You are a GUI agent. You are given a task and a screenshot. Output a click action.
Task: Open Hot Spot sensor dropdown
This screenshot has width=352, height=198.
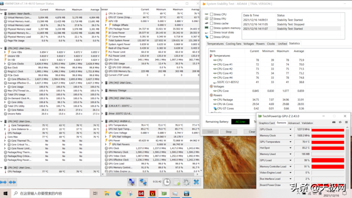290,148
